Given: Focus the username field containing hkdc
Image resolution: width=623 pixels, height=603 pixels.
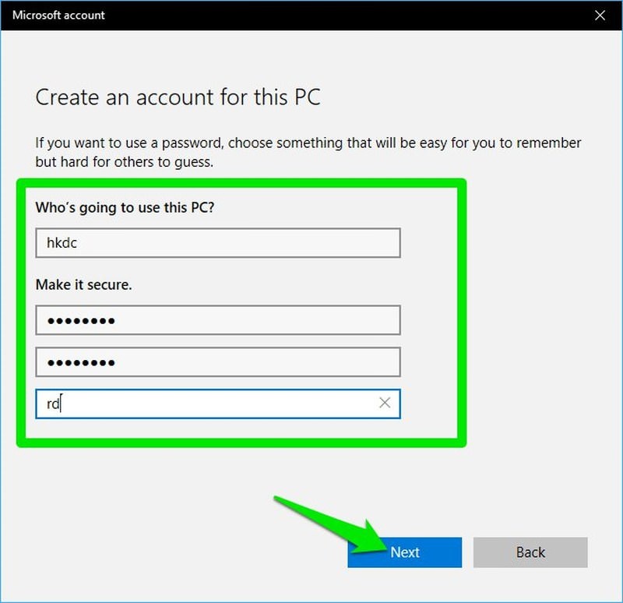Looking at the screenshot, I should point(218,243).
